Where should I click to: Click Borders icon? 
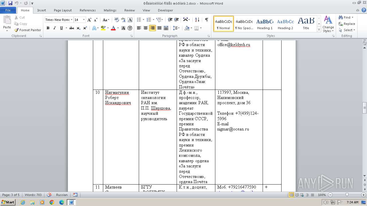(x=196, y=28)
